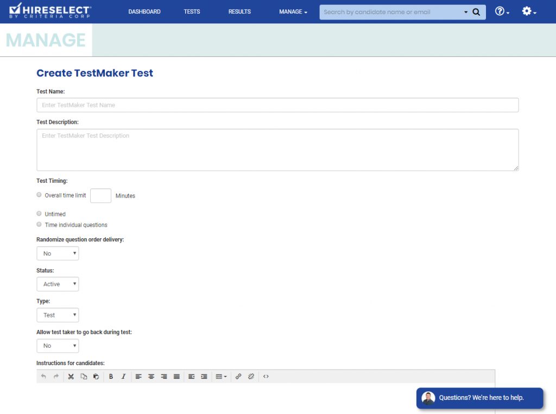Image resolution: width=556 pixels, height=414 pixels.
Task: Go to the Results tab
Action: point(239,12)
